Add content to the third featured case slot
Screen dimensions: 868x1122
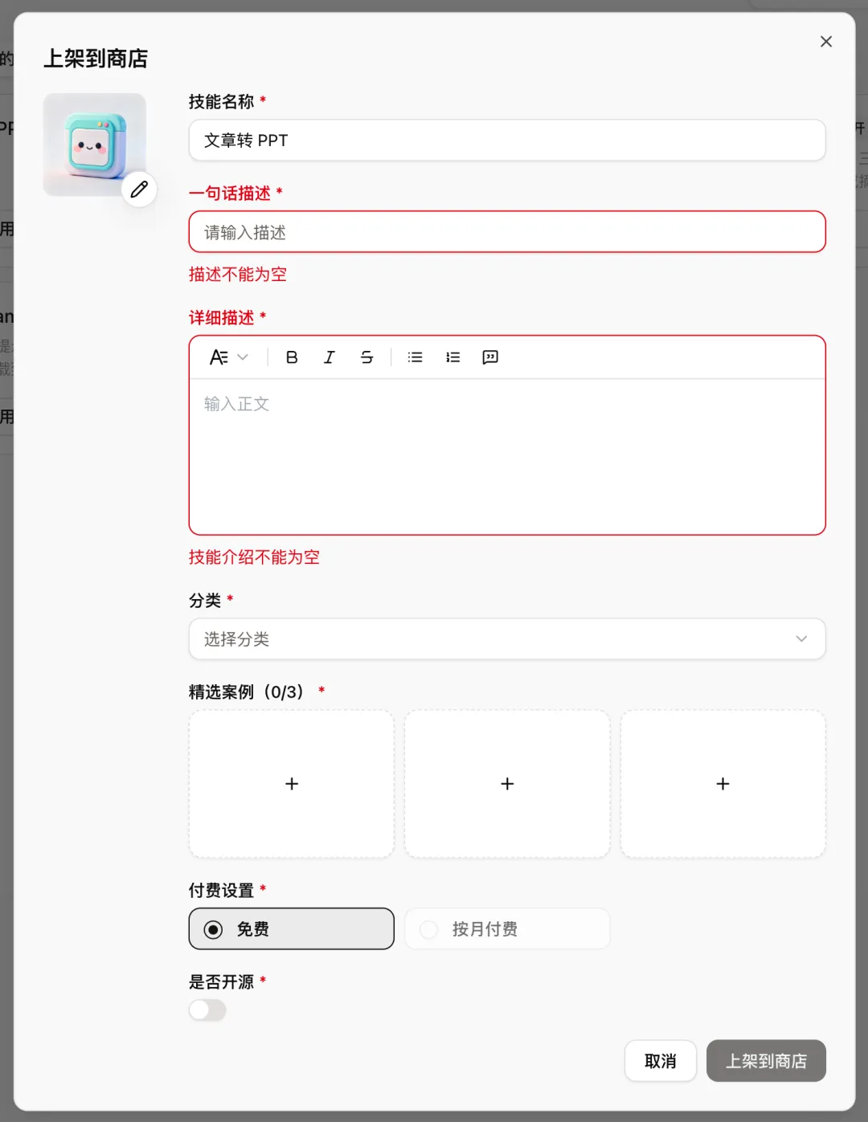[x=722, y=783]
